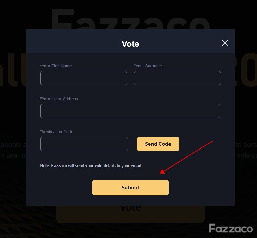The image size is (257, 238).
Task: Select the Your Email Address input box
Action: [x=130, y=111]
